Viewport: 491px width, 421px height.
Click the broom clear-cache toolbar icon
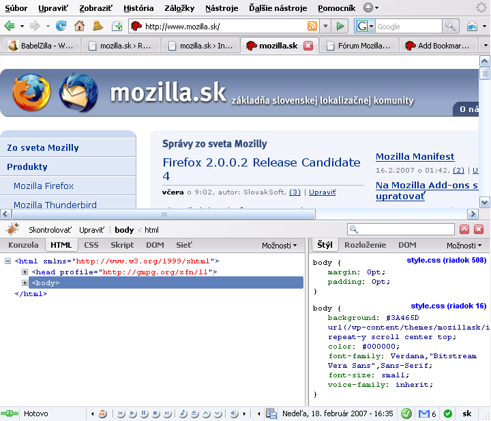point(98,26)
